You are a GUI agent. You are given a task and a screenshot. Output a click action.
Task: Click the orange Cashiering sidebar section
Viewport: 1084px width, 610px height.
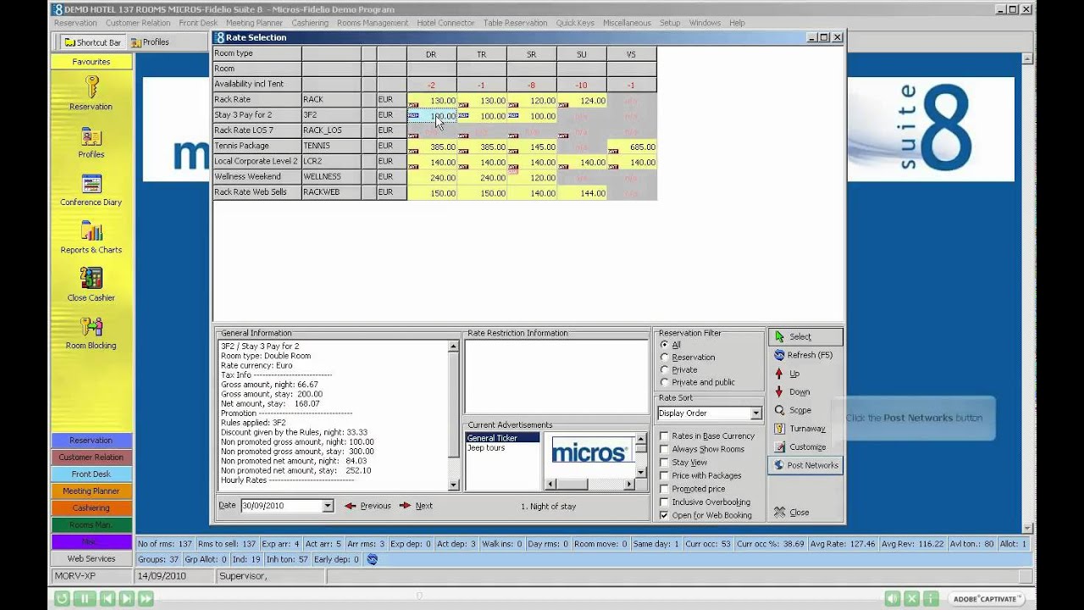(91, 508)
